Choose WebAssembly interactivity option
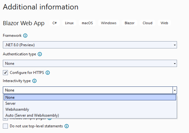Image resolution: width=189 pixels, height=133 pixels. click(90, 109)
